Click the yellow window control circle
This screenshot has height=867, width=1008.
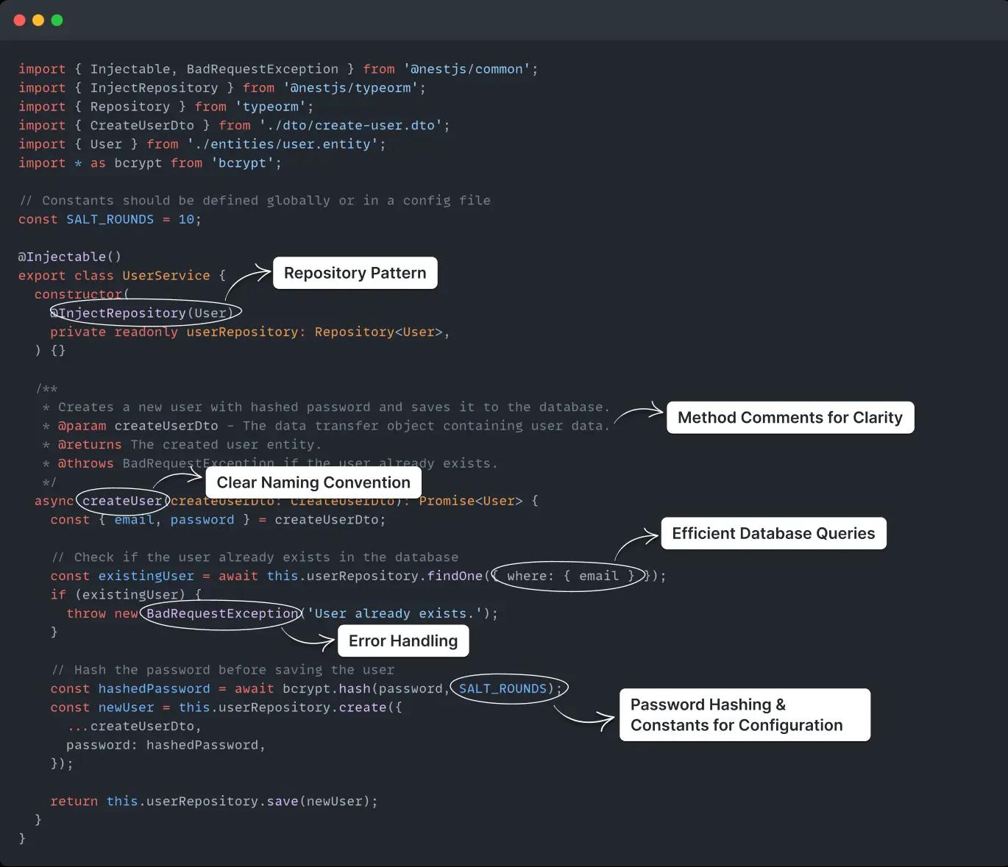pyautogui.click(x=38, y=20)
